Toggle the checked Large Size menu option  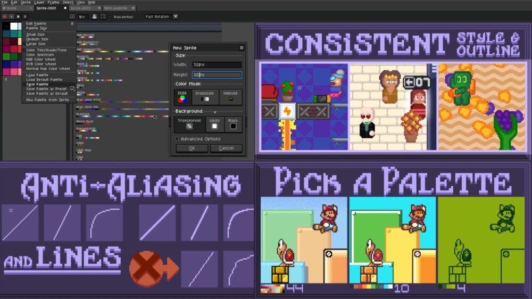coord(36,44)
